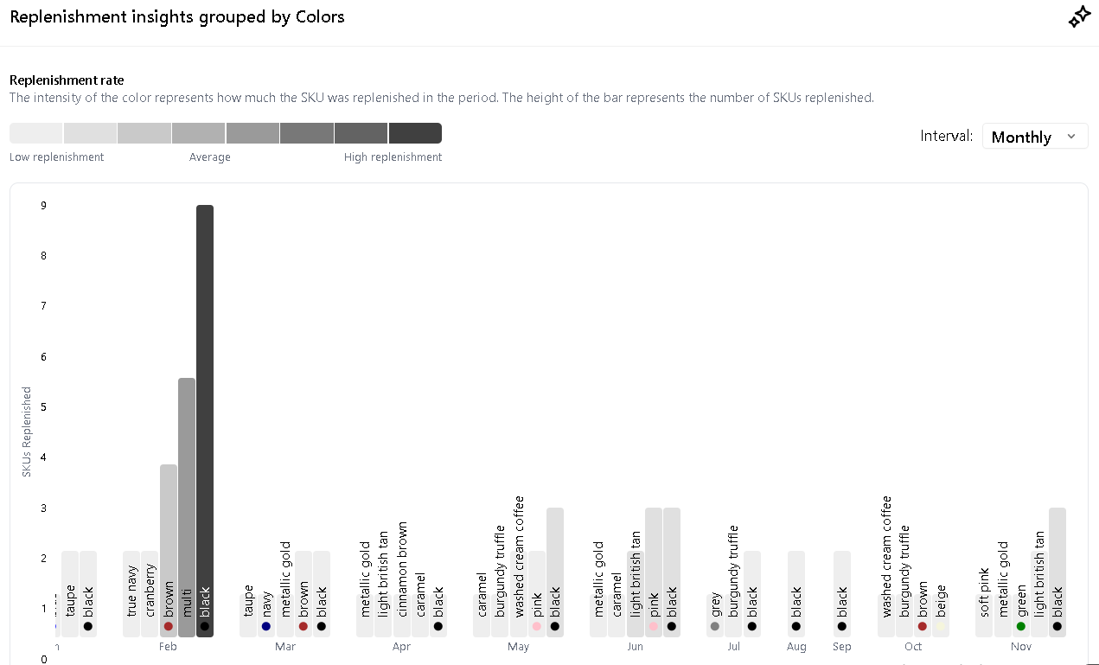
Task: Click the Feb month axis label
Action: tap(169, 647)
